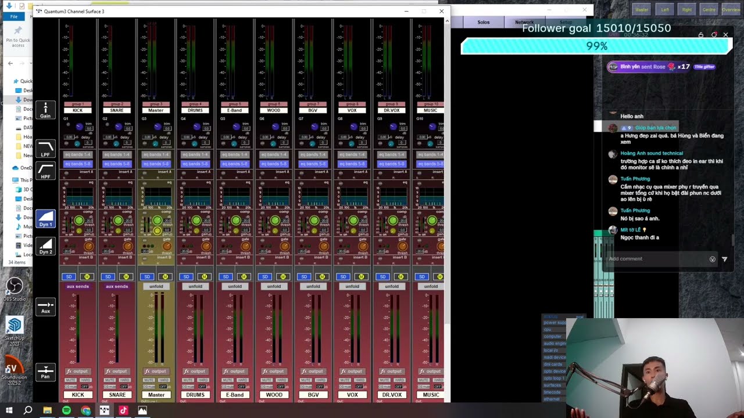Click the Master comp gain yellow knob
Image resolution: width=744 pixels, height=418 pixels.
click(158, 231)
